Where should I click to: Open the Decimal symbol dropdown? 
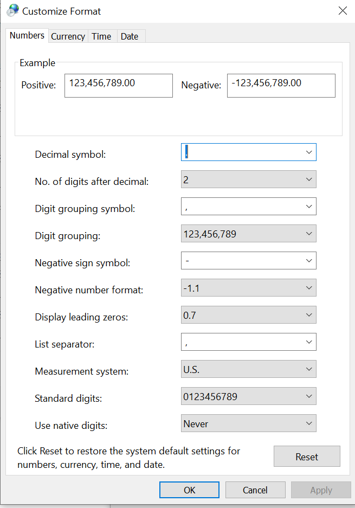(308, 152)
